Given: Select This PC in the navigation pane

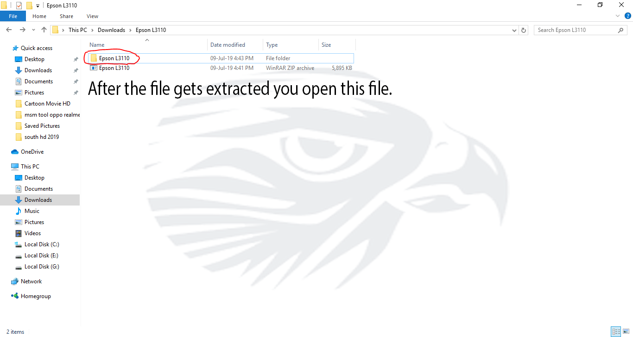Looking at the screenshot, I should (30, 167).
